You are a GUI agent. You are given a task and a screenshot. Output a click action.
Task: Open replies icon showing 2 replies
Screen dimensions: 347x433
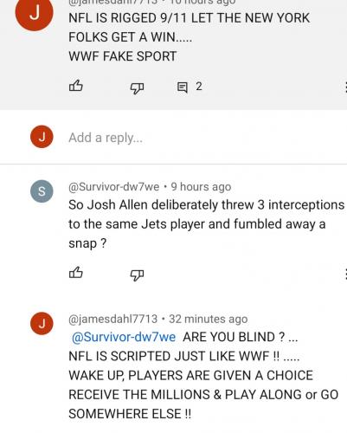point(183,87)
